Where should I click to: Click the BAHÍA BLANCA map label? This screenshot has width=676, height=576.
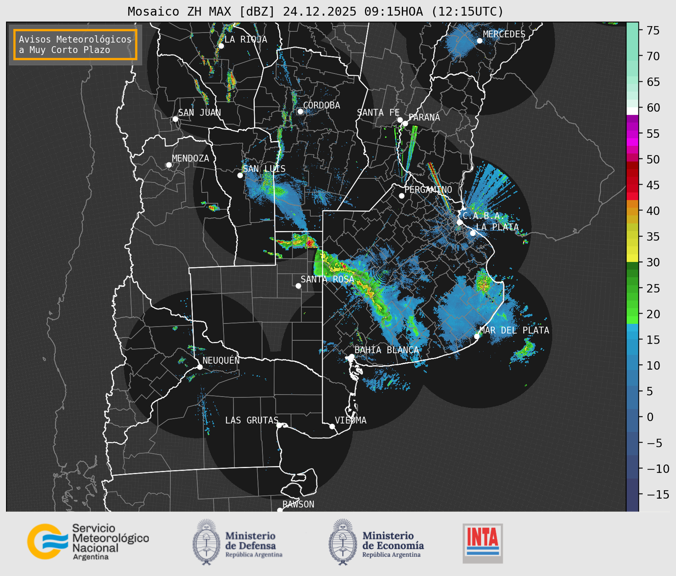387,350
